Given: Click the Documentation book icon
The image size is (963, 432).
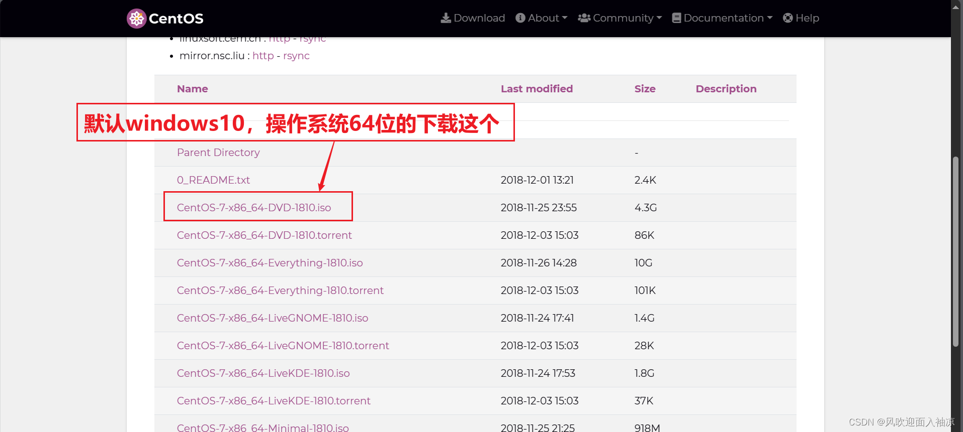Looking at the screenshot, I should (676, 18).
